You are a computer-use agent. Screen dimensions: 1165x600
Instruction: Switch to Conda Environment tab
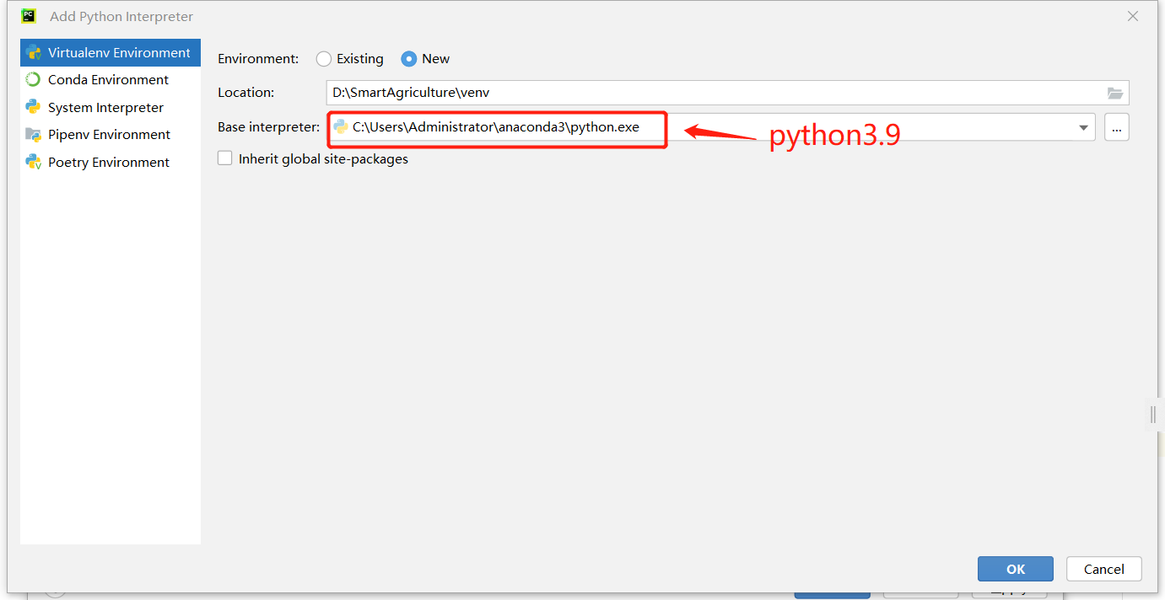[x=108, y=80]
